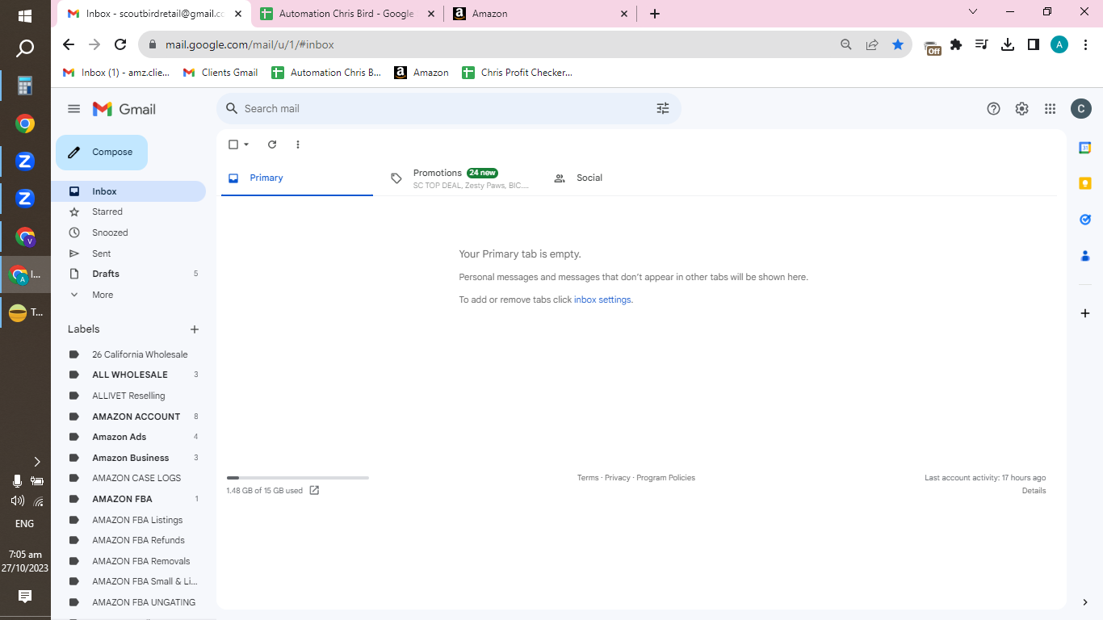This screenshot has width=1103, height=620.
Task: Compose a new email
Action: pos(102,152)
